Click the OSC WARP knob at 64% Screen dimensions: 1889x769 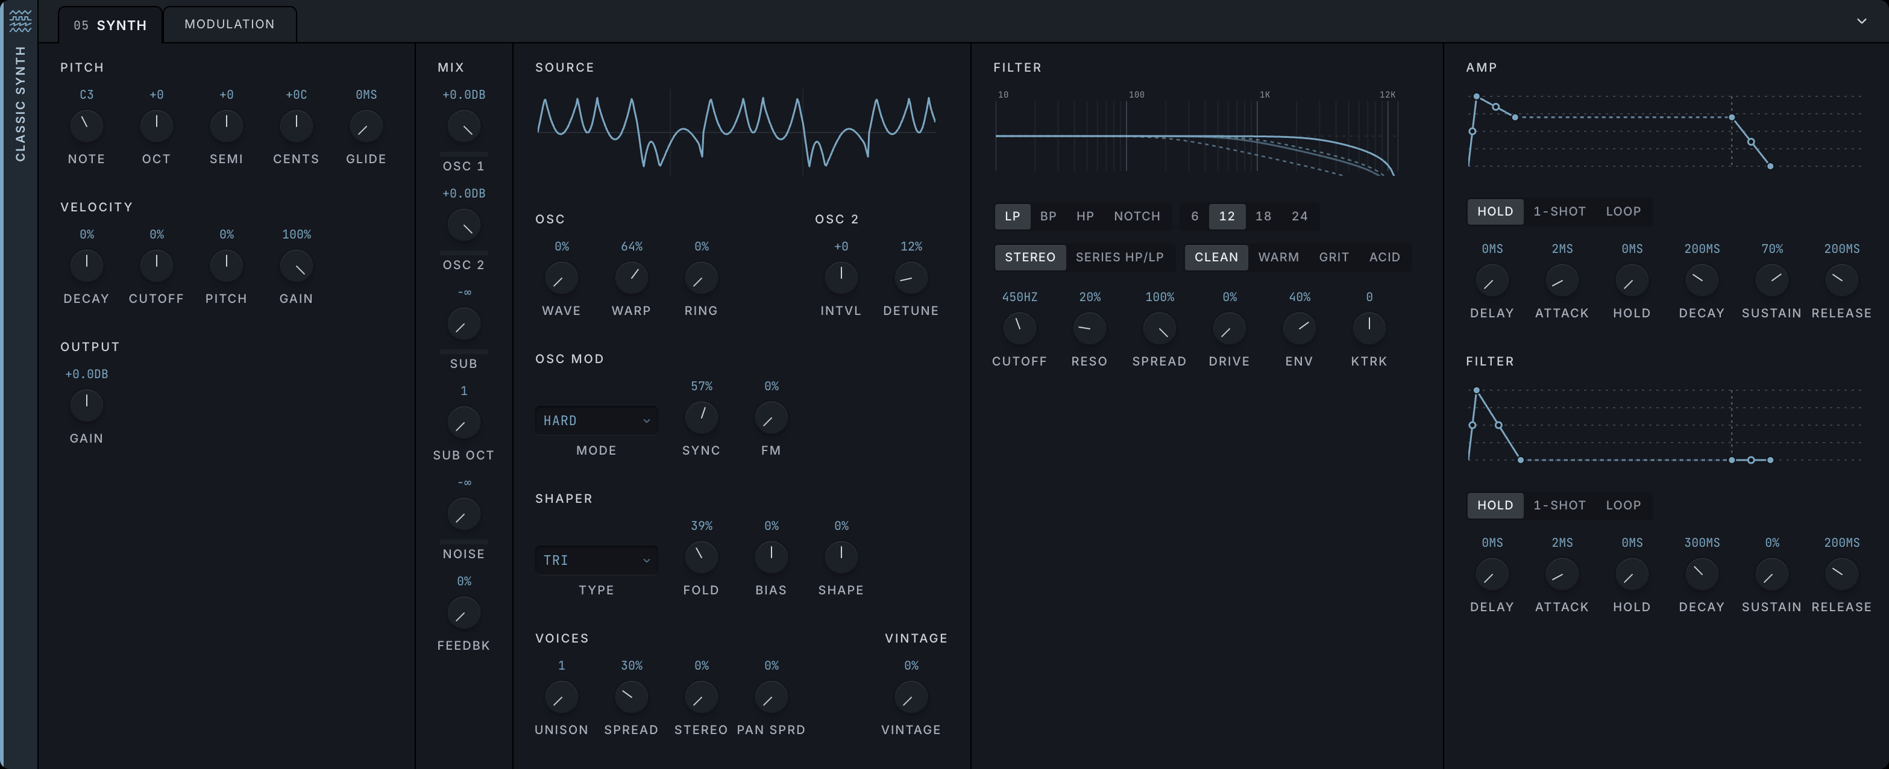[x=632, y=278]
